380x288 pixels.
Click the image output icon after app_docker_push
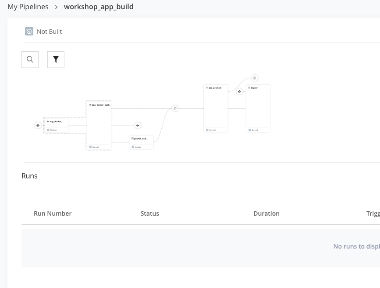pos(138,125)
